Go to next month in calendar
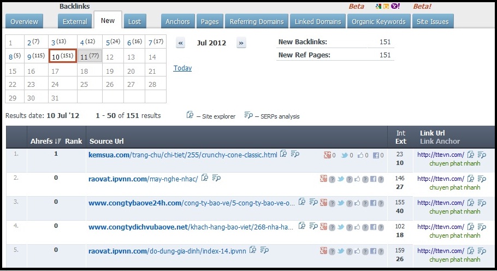This screenshot has width=497, height=271. (x=241, y=43)
